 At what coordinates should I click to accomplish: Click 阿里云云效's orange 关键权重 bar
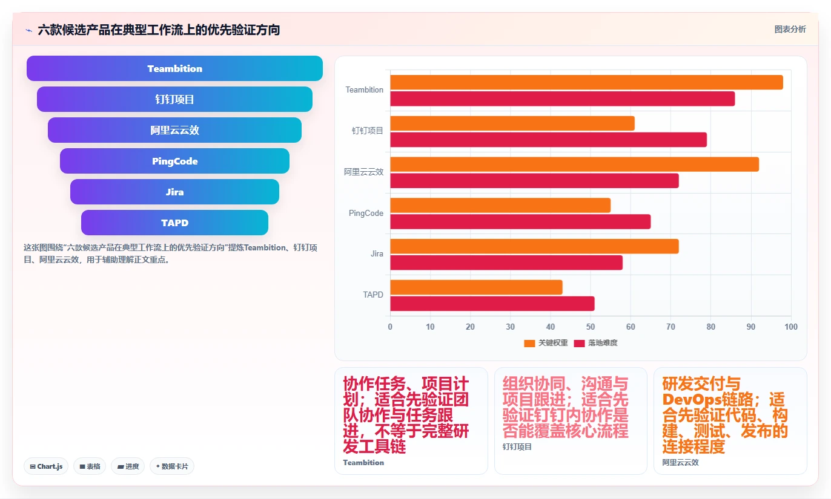(x=574, y=165)
